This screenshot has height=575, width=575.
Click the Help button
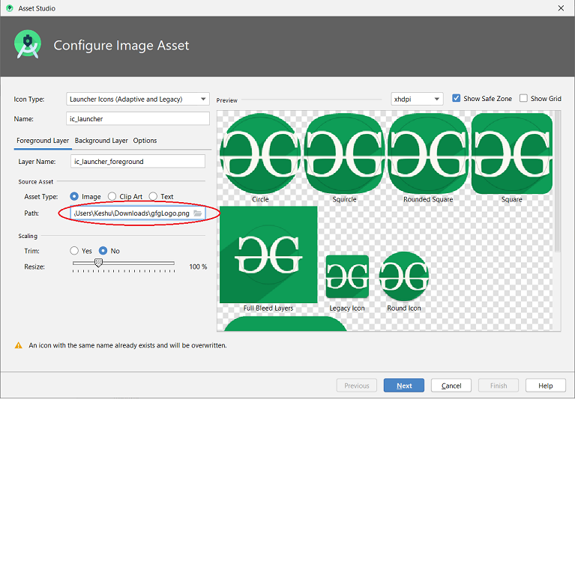pyautogui.click(x=545, y=386)
